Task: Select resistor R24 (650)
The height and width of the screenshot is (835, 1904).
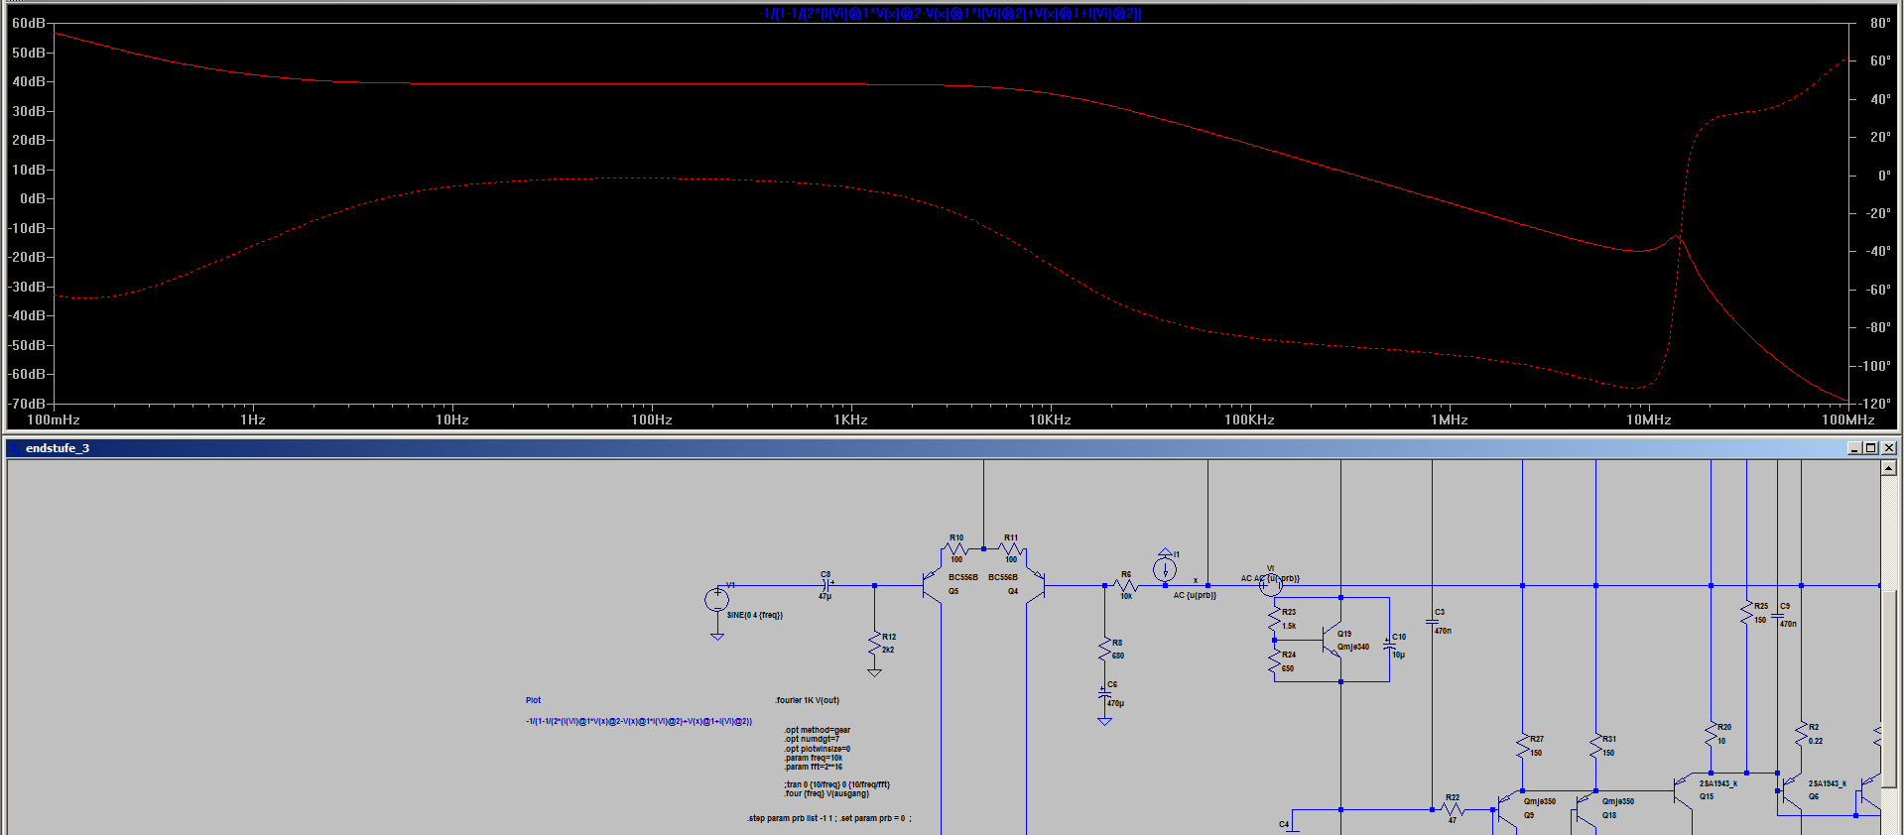Action: pos(1274,662)
